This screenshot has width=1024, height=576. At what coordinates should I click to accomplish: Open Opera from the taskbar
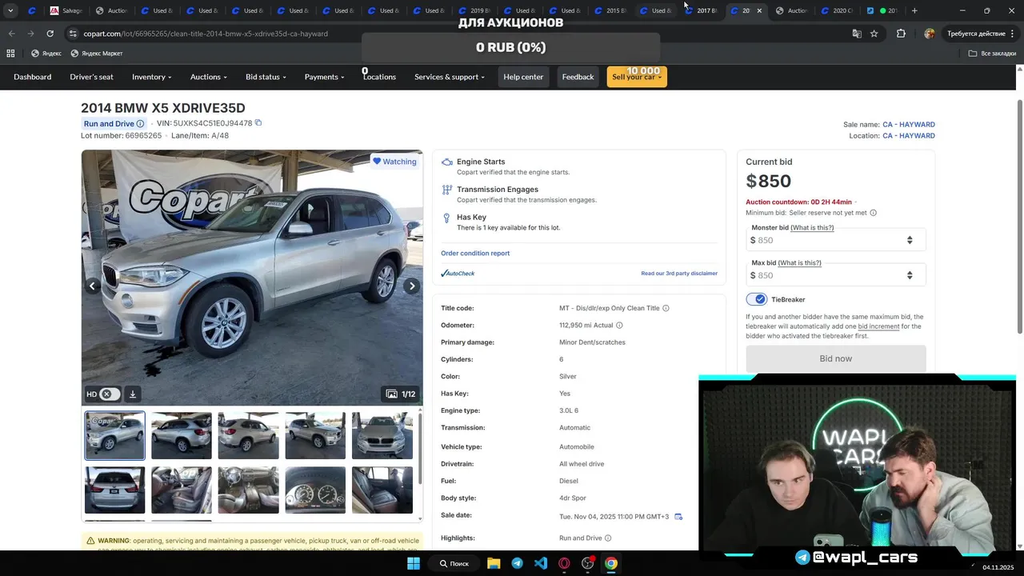564,563
